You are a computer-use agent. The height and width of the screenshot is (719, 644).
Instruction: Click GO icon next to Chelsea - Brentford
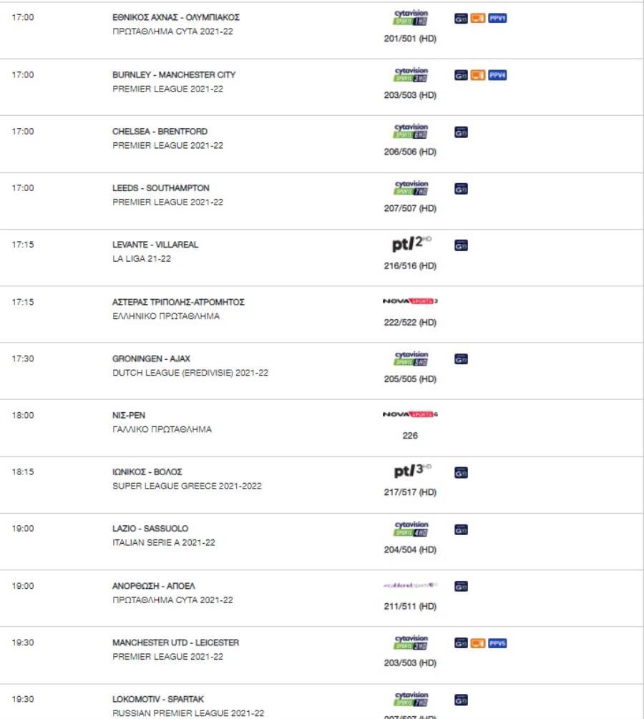pyautogui.click(x=461, y=132)
